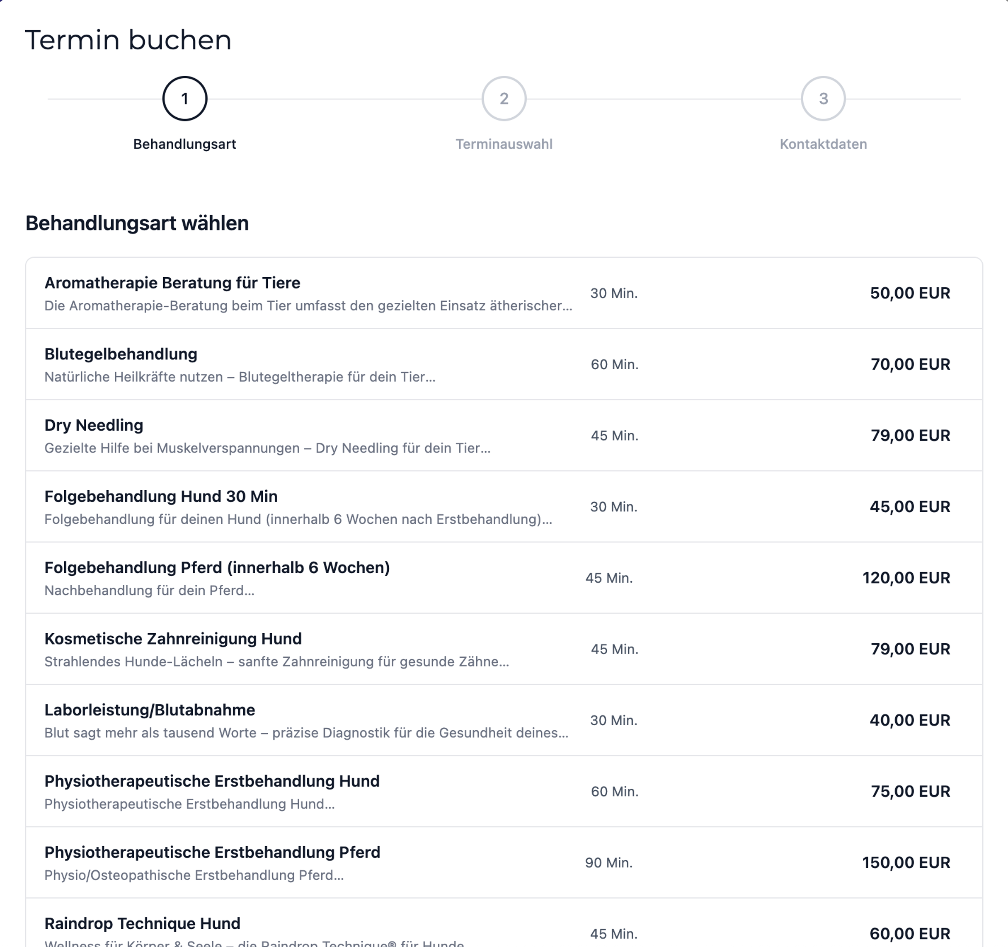This screenshot has width=1008, height=947.
Task: Click the Behandlungsart step label
Action: coord(186,144)
